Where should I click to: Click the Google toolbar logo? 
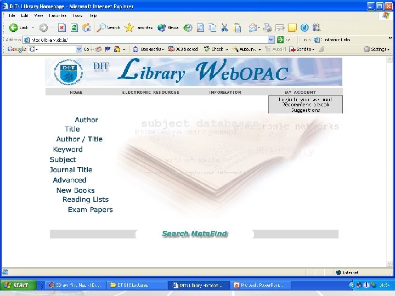(x=17, y=49)
